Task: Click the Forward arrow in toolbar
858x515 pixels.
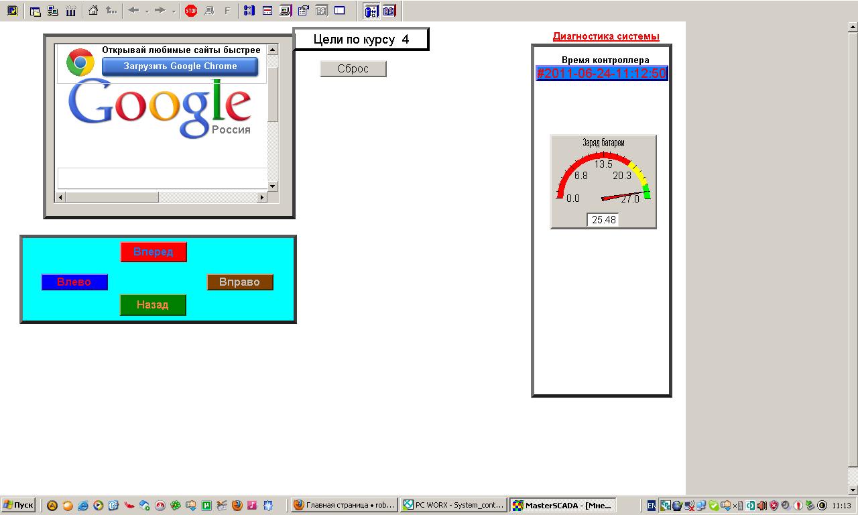Action: pyautogui.click(x=160, y=11)
